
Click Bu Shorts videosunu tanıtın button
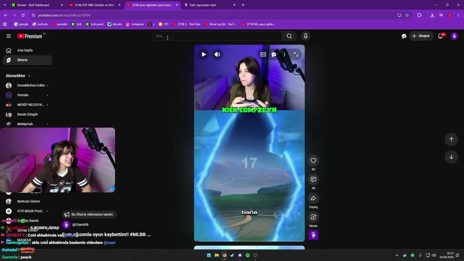89,214
